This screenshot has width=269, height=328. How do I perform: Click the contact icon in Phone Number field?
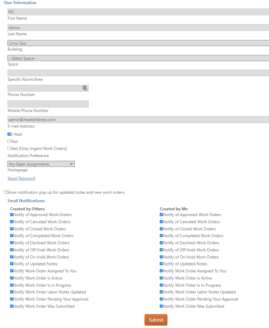[85, 88]
